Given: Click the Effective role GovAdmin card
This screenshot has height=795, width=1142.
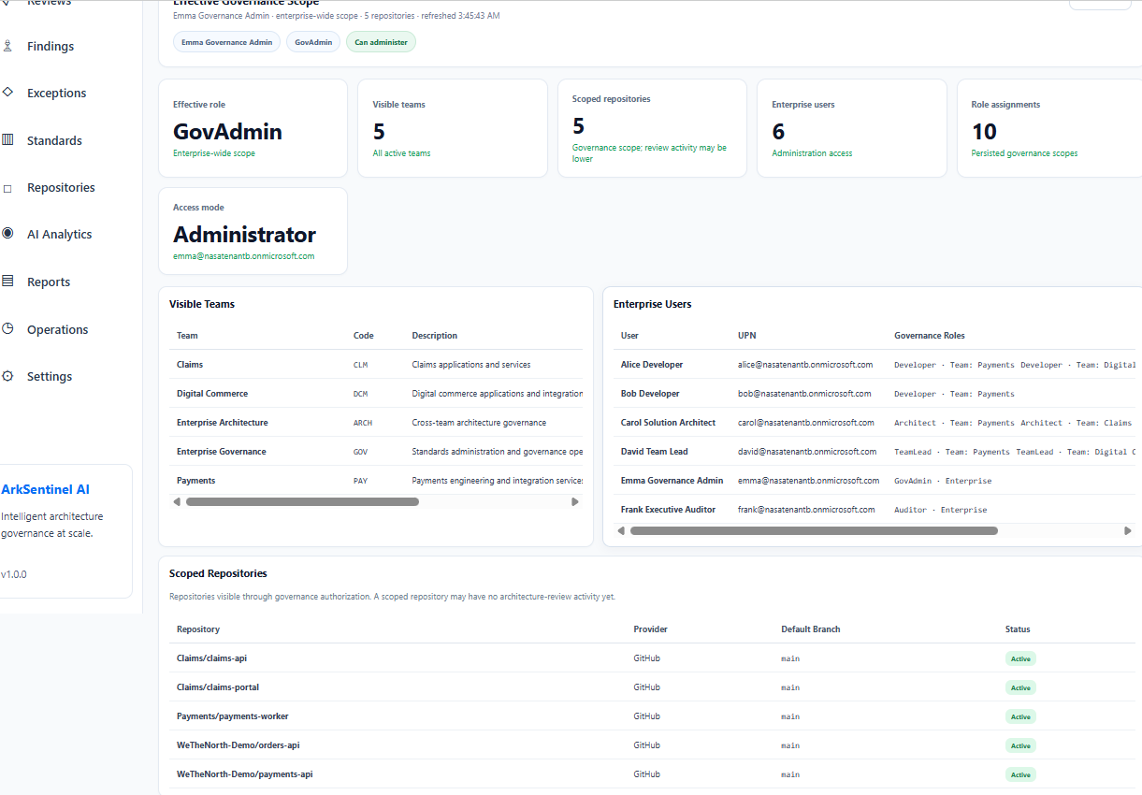Looking at the screenshot, I should (x=253, y=128).
